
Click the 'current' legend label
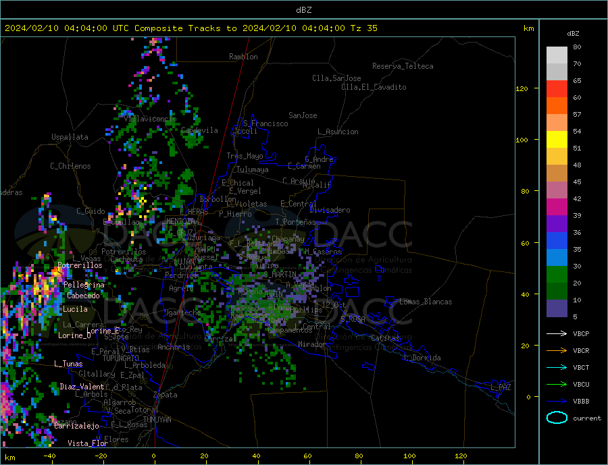[x=587, y=418]
